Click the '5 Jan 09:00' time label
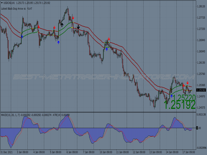Viewport: 207px width, 155px height. (56, 152)
